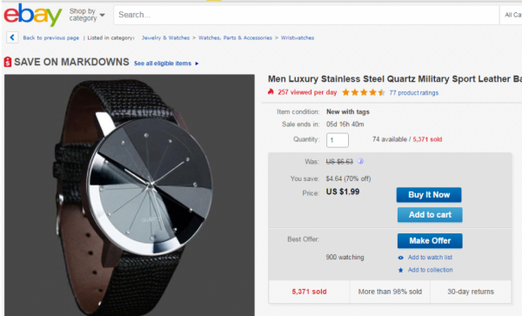This screenshot has width=522, height=316.
Task: Open the Jewelry & Watches breadcrumb
Action: click(x=165, y=38)
